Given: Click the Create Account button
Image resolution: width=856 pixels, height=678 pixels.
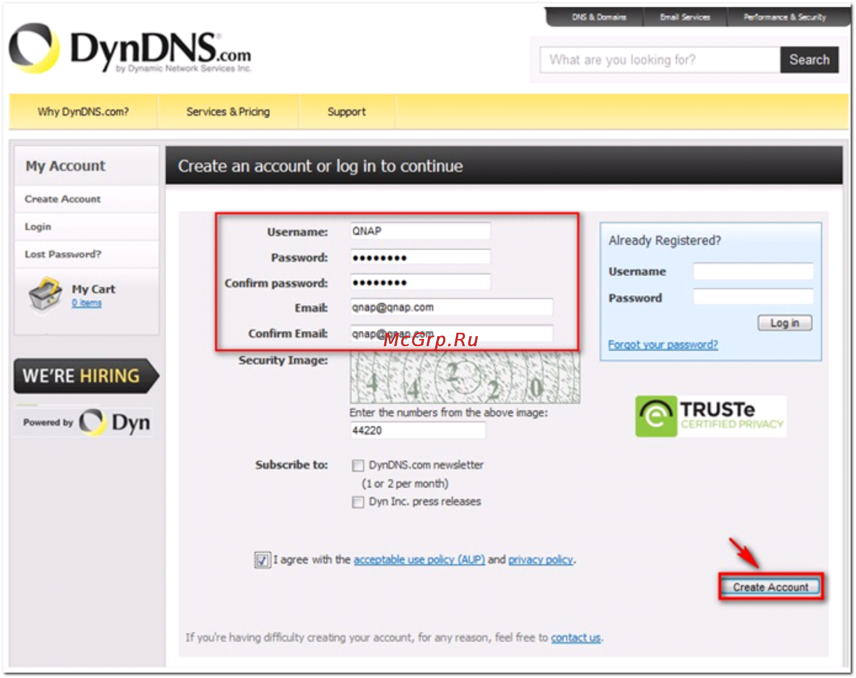Looking at the screenshot, I should click(771, 587).
